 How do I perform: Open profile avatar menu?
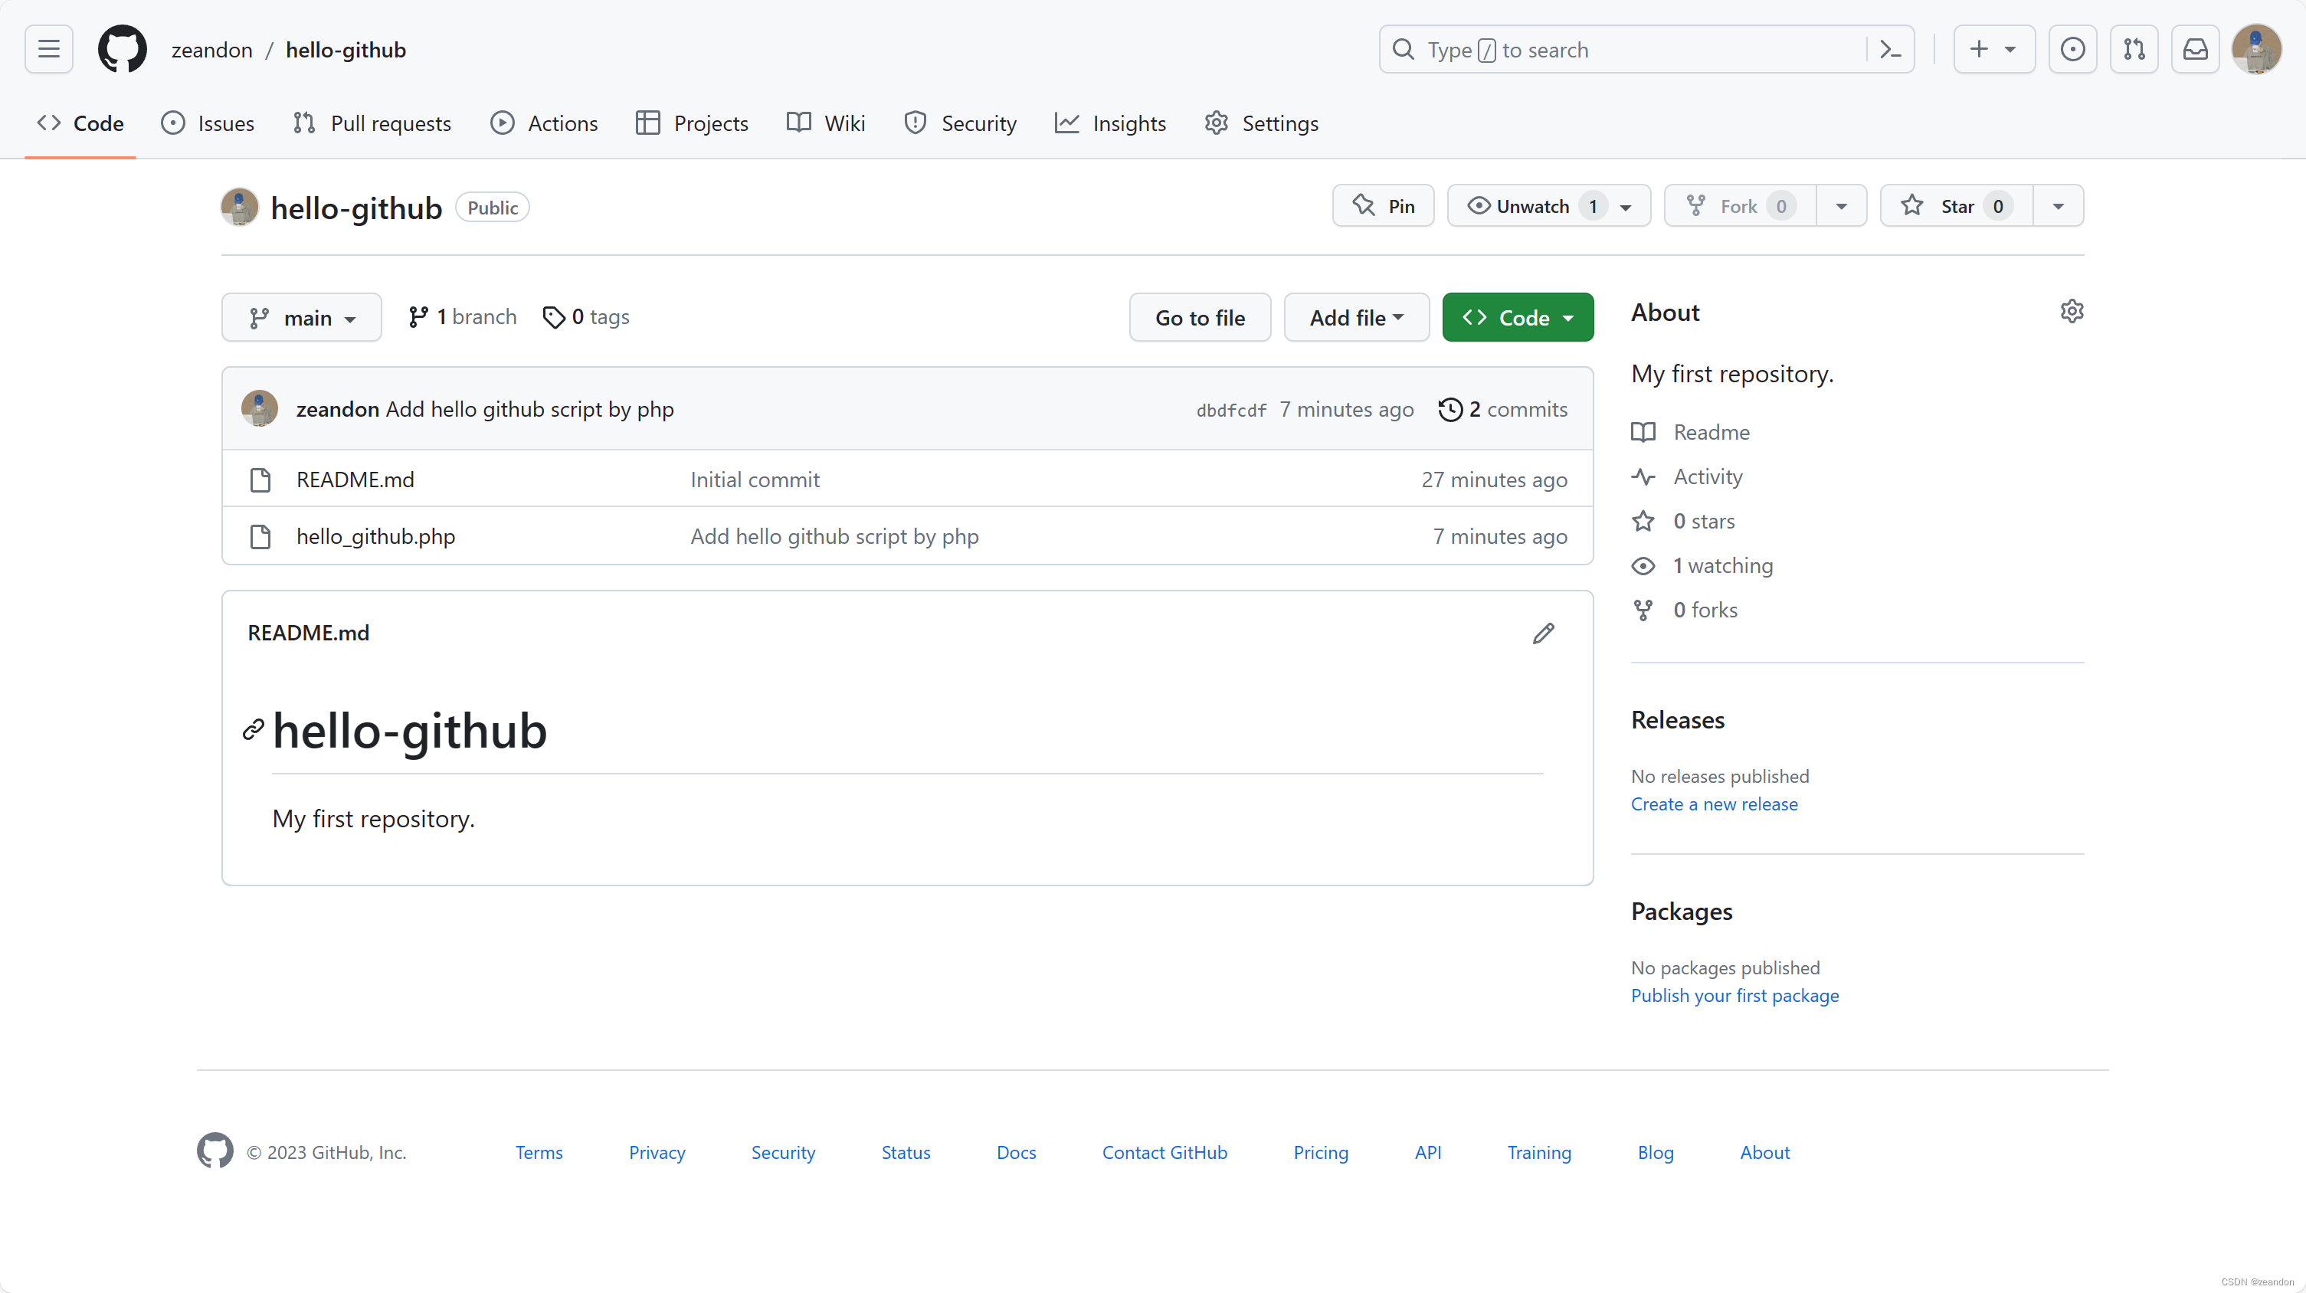point(2257,49)
